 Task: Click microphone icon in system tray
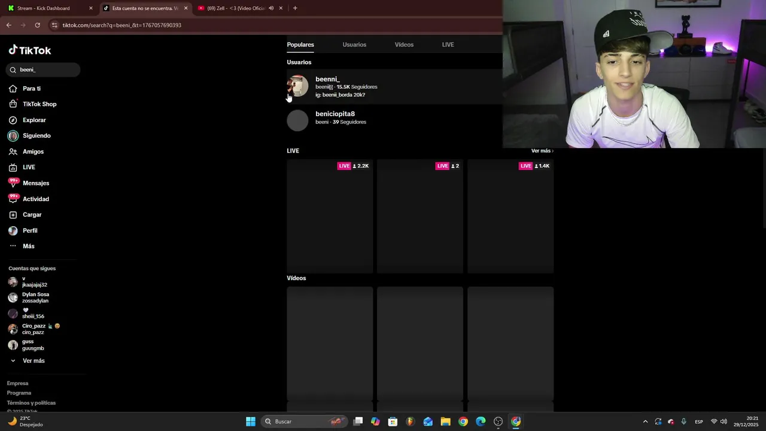click(x=683, y=421)
